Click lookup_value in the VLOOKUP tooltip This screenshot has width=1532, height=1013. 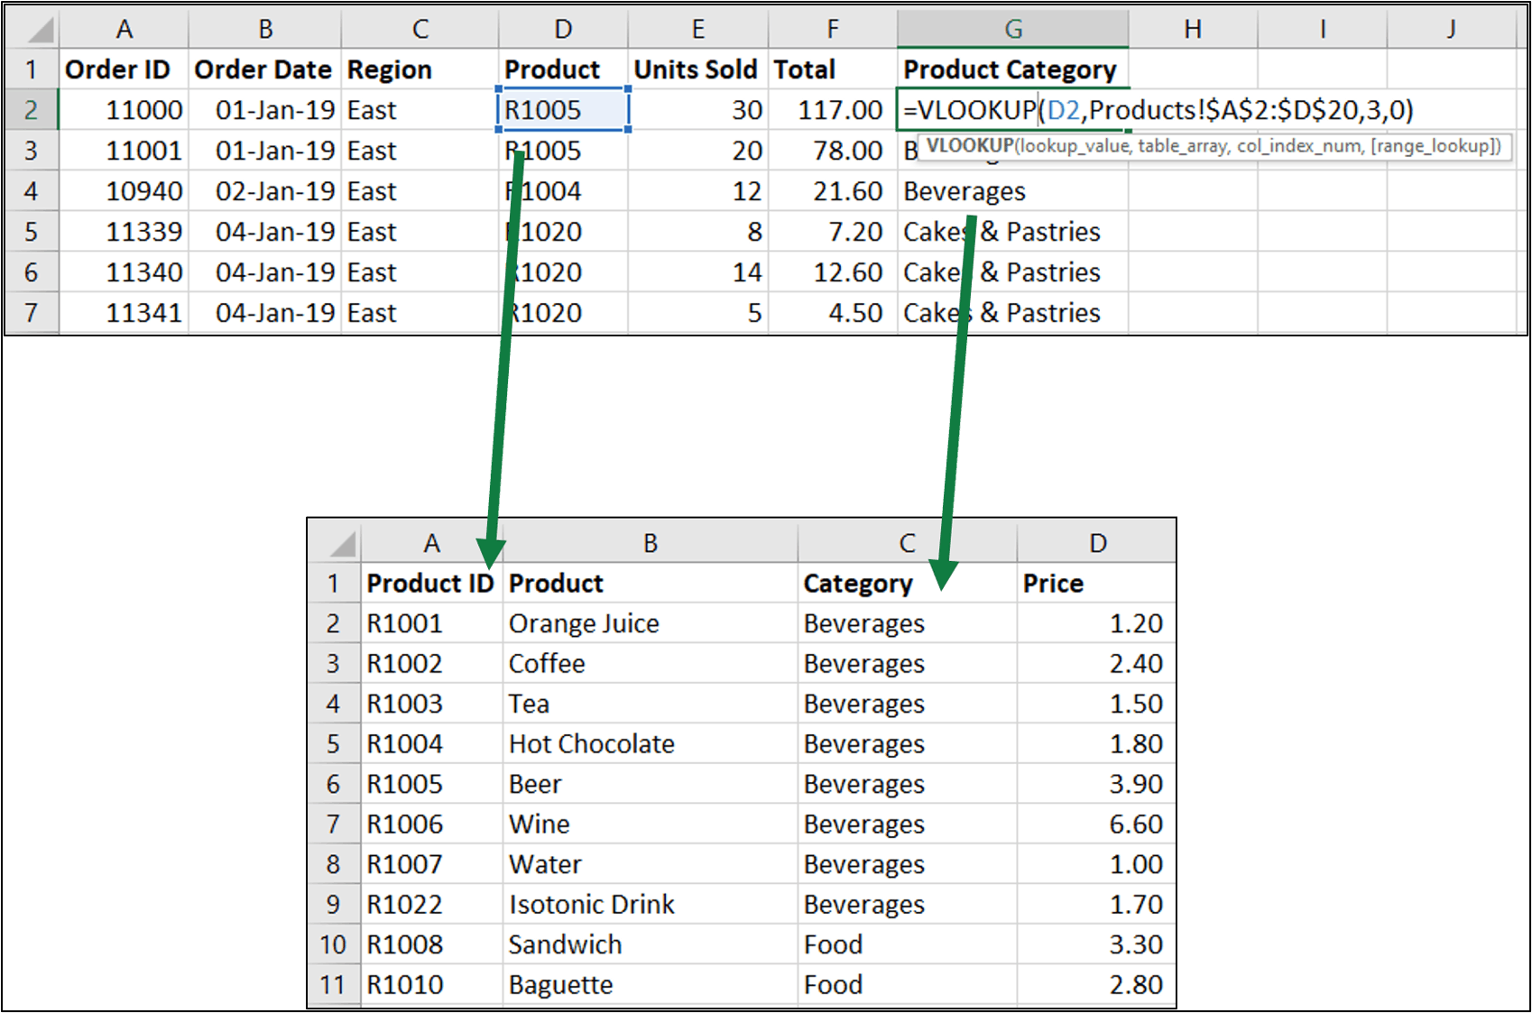pos(1075,146)
